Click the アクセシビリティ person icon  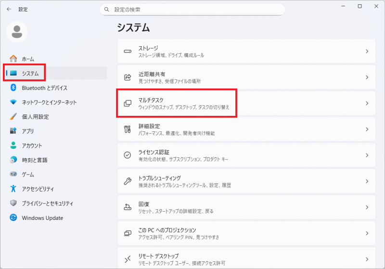13,189
